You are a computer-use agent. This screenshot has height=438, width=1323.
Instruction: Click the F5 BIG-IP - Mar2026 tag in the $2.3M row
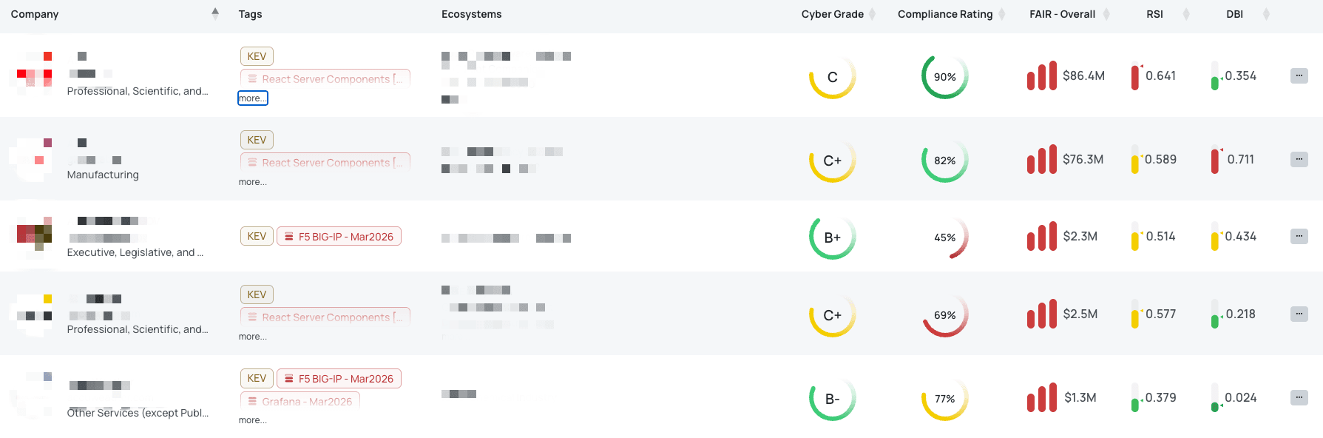click(339, 237)
